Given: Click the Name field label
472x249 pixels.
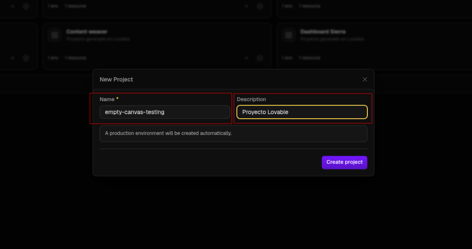Looking at the screenshot, I should point(107,99).
